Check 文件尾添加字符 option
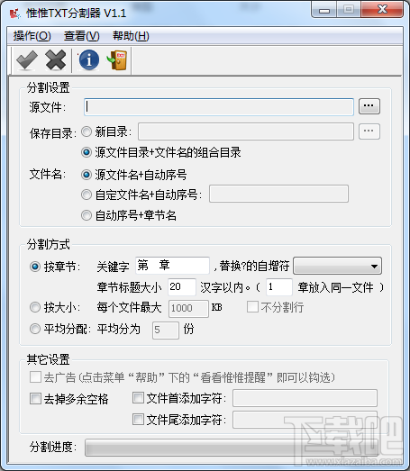Image resolution: width=410 pixels, height=471 pixels. click(138, 420)
